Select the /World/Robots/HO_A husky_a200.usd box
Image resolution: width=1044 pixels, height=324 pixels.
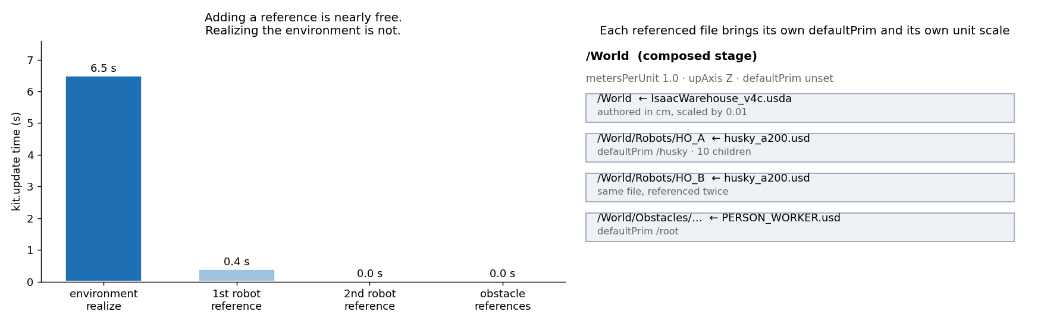[x=800, y=148]
